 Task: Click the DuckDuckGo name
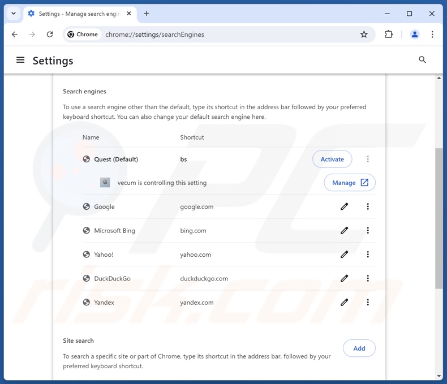(x=113, y=279)
